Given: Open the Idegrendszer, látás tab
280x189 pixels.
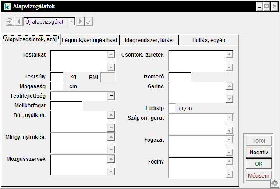Looking at the screenshot, I should (149, 40).
